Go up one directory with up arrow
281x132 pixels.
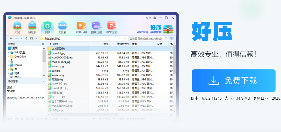(x=26, y=38)
